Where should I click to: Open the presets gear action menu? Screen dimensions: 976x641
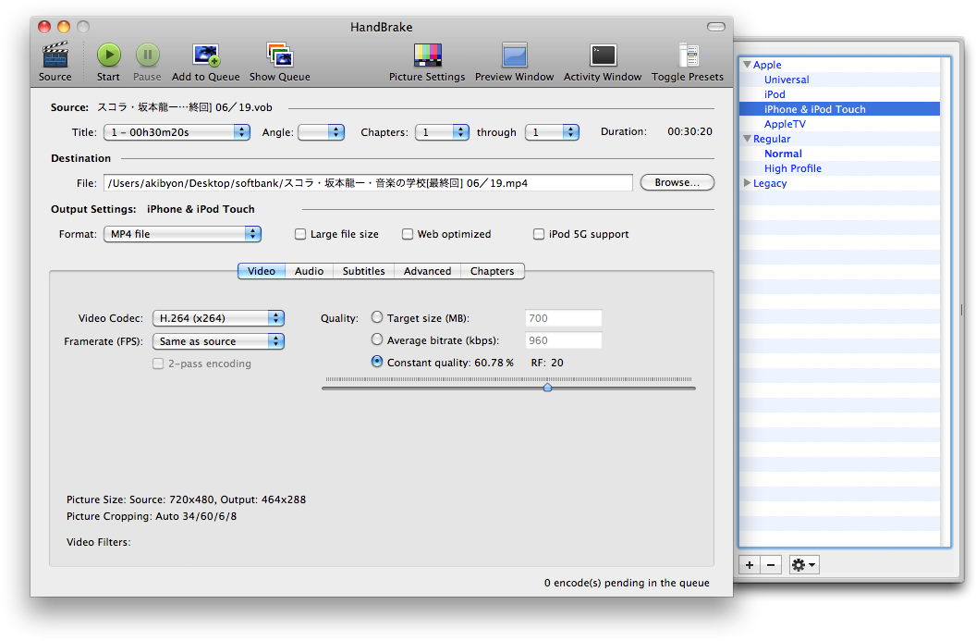tap(803, 565)
